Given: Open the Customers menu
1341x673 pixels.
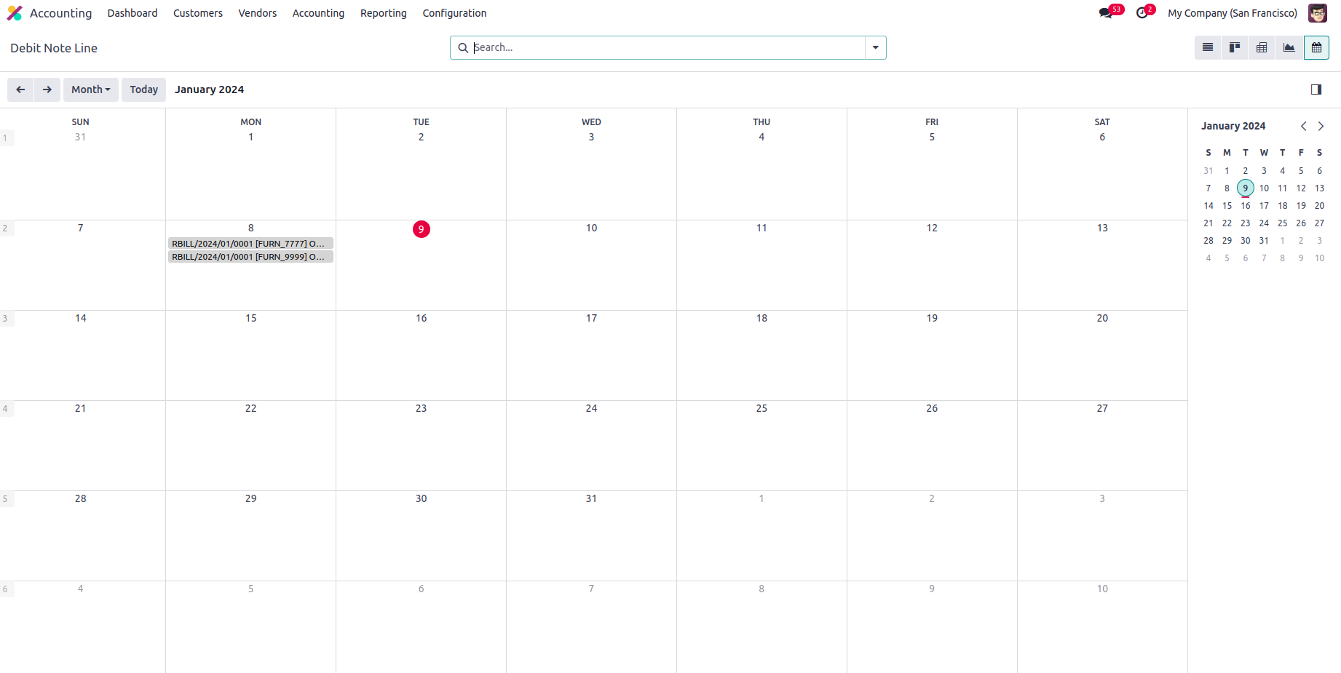Looking at the screenshot, I should pyautogui.click(x=198, y=13).
